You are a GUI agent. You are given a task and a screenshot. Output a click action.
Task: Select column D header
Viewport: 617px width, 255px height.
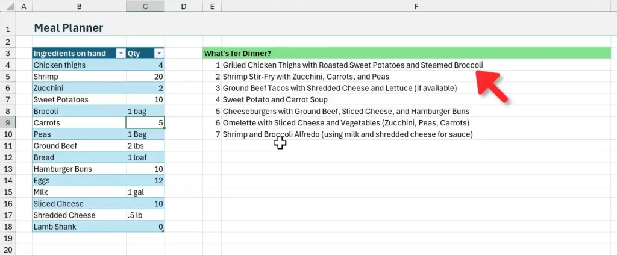[x=184, y=6]
